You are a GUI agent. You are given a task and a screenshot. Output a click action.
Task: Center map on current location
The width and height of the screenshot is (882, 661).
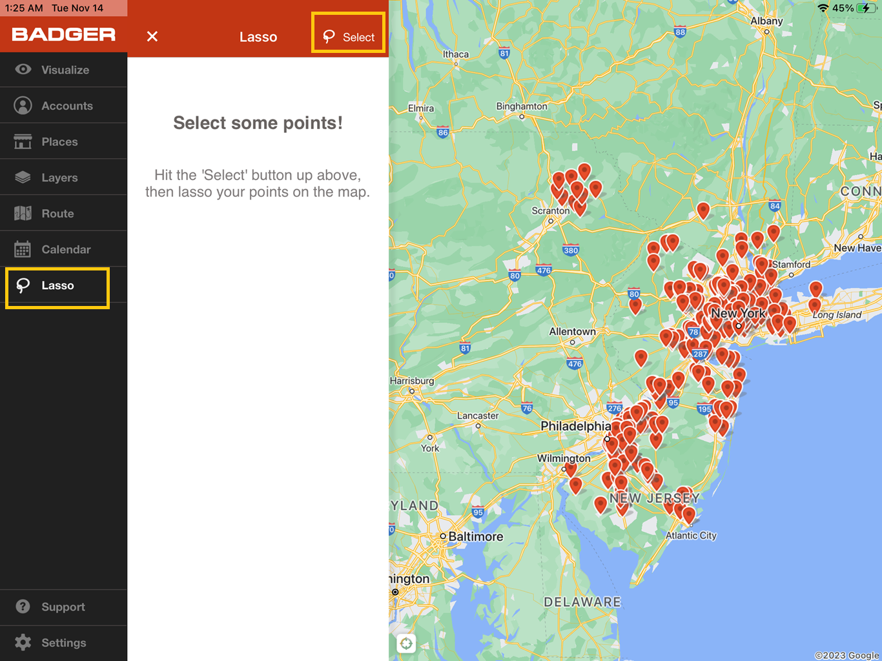[406, 643]
